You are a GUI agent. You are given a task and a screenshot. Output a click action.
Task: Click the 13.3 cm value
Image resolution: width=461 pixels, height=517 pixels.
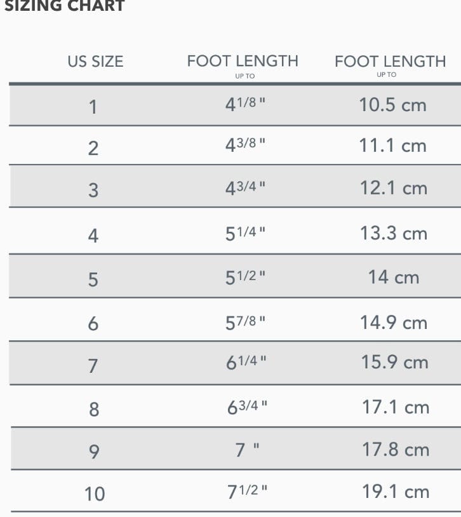[x=393, y=233]
